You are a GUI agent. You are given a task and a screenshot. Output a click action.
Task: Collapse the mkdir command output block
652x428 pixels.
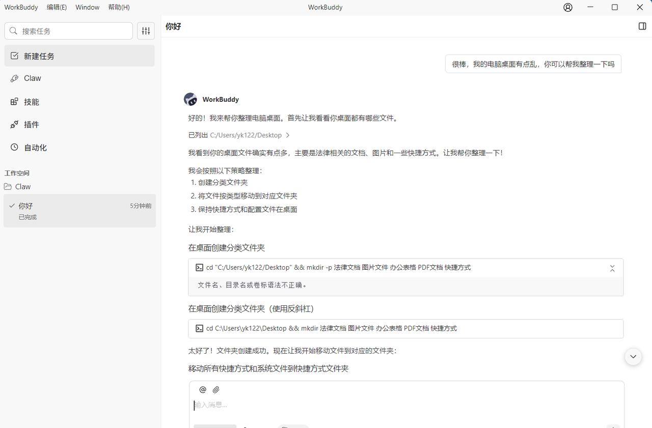pos(612,268)
